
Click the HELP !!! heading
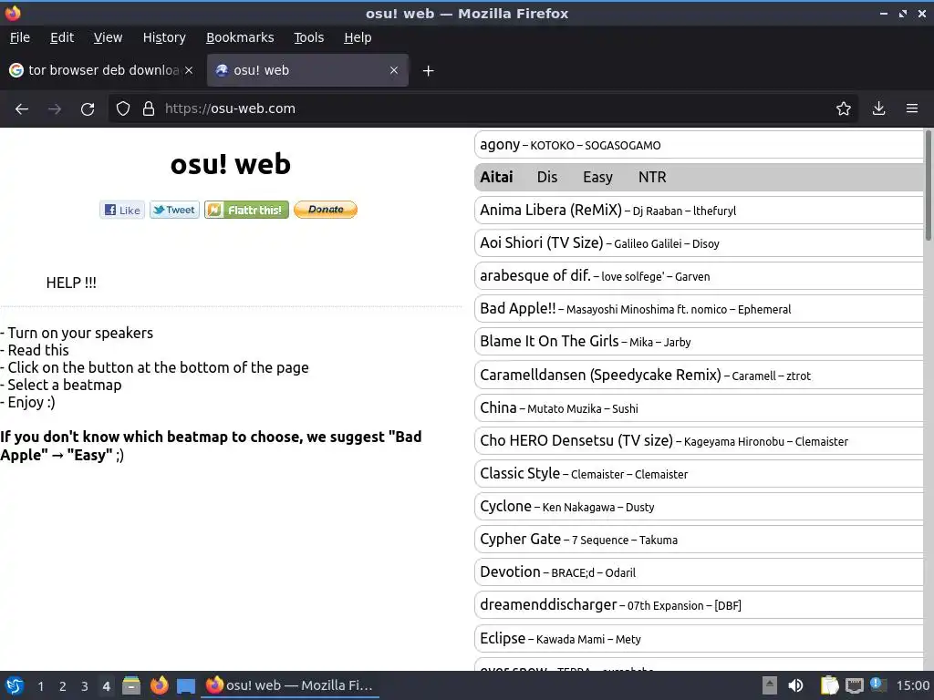point(71,283)
